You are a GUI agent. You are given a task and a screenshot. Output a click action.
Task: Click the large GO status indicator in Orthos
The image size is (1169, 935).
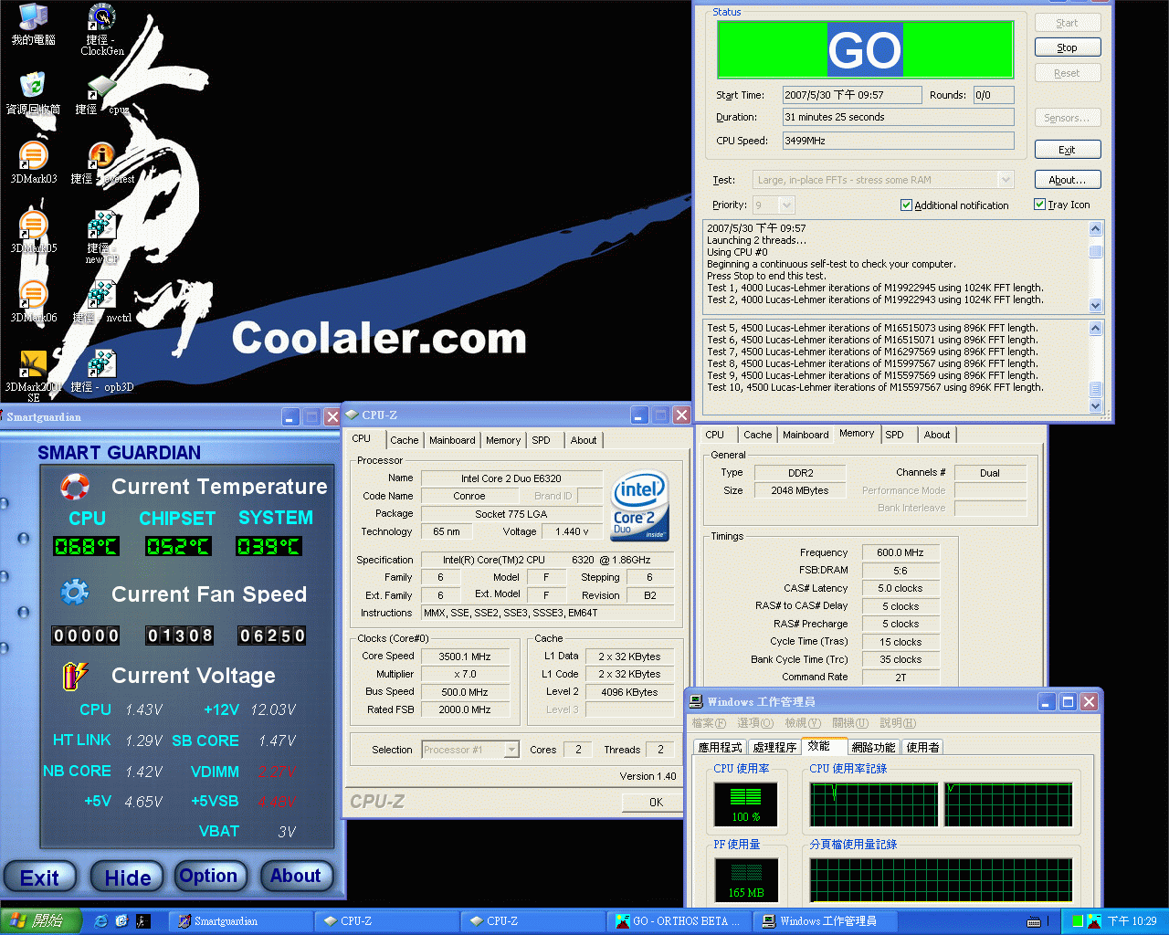pos(865,49)
